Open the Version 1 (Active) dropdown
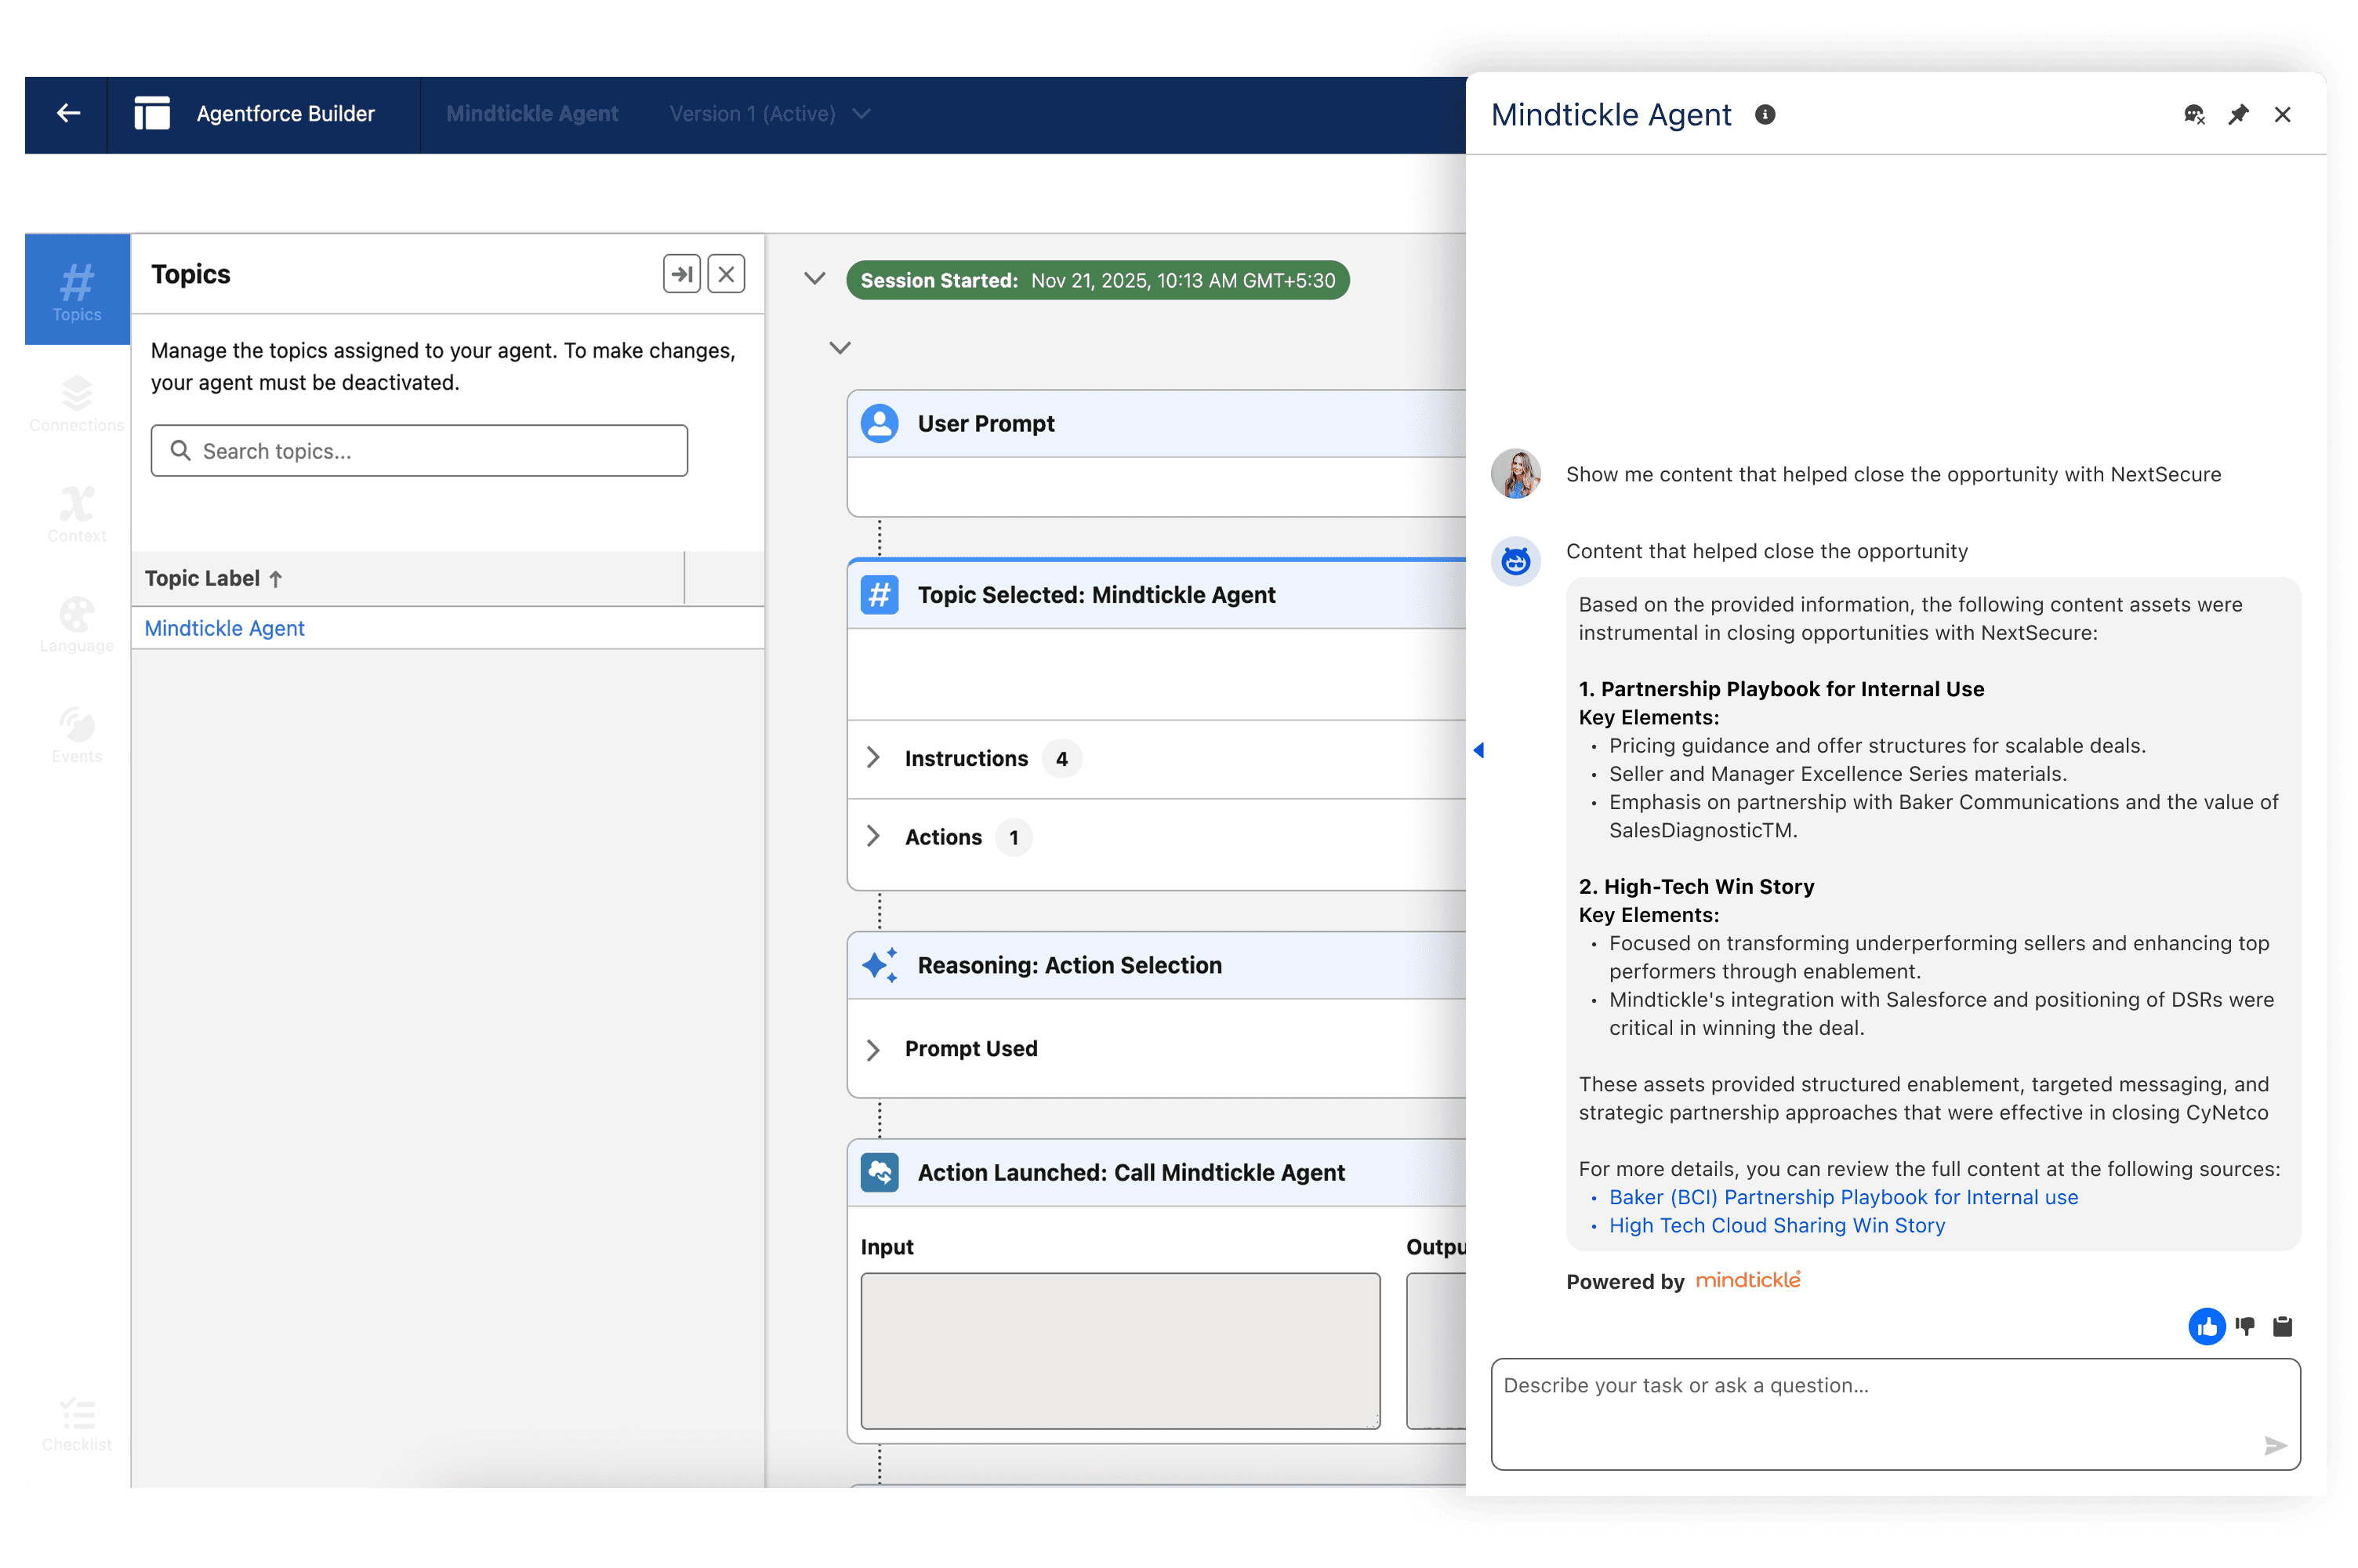 click(x=770, y=114)
